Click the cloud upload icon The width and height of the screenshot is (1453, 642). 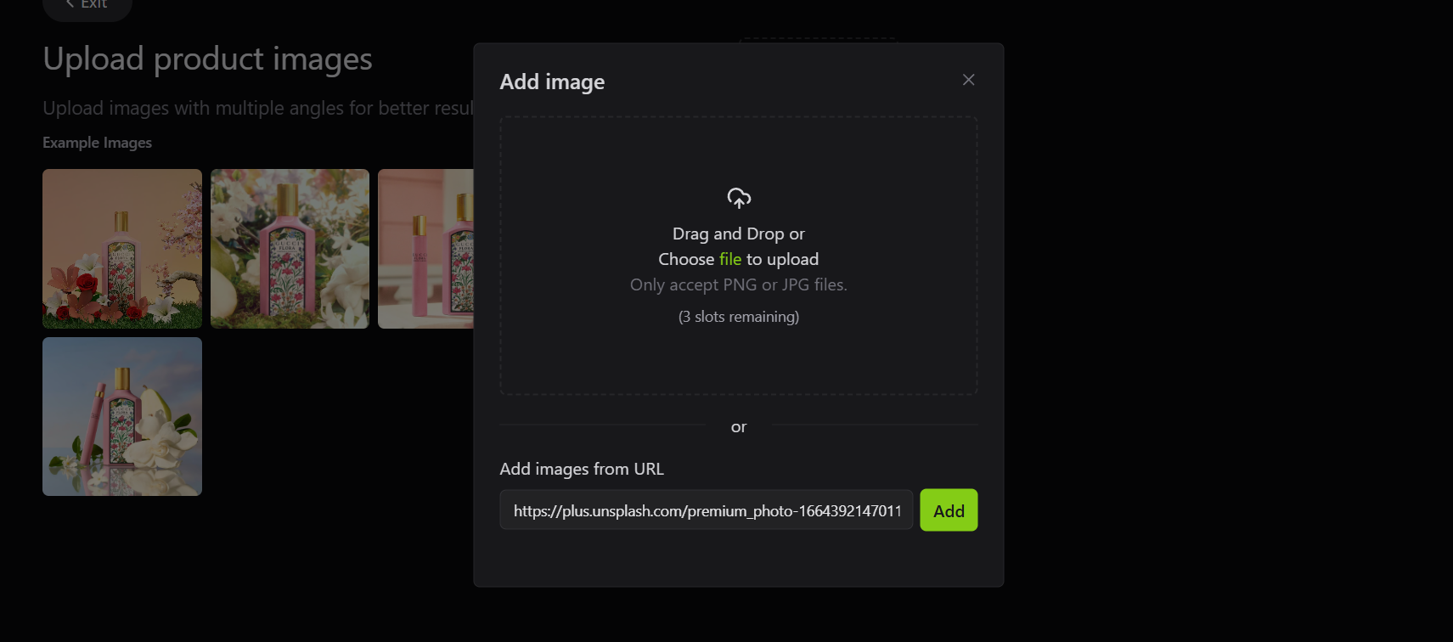point(739,198)
